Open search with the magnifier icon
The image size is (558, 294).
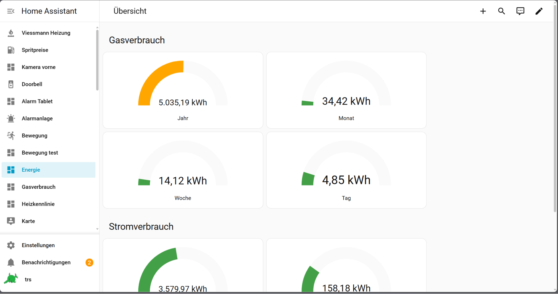(x=502, y=11)
